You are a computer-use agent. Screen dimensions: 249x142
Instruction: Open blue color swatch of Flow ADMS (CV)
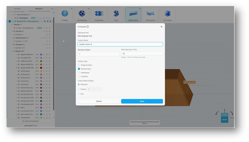[x=41, y=58]
